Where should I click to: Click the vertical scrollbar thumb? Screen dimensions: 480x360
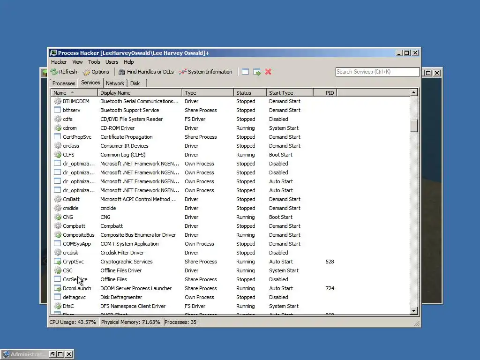click(413, 126)
